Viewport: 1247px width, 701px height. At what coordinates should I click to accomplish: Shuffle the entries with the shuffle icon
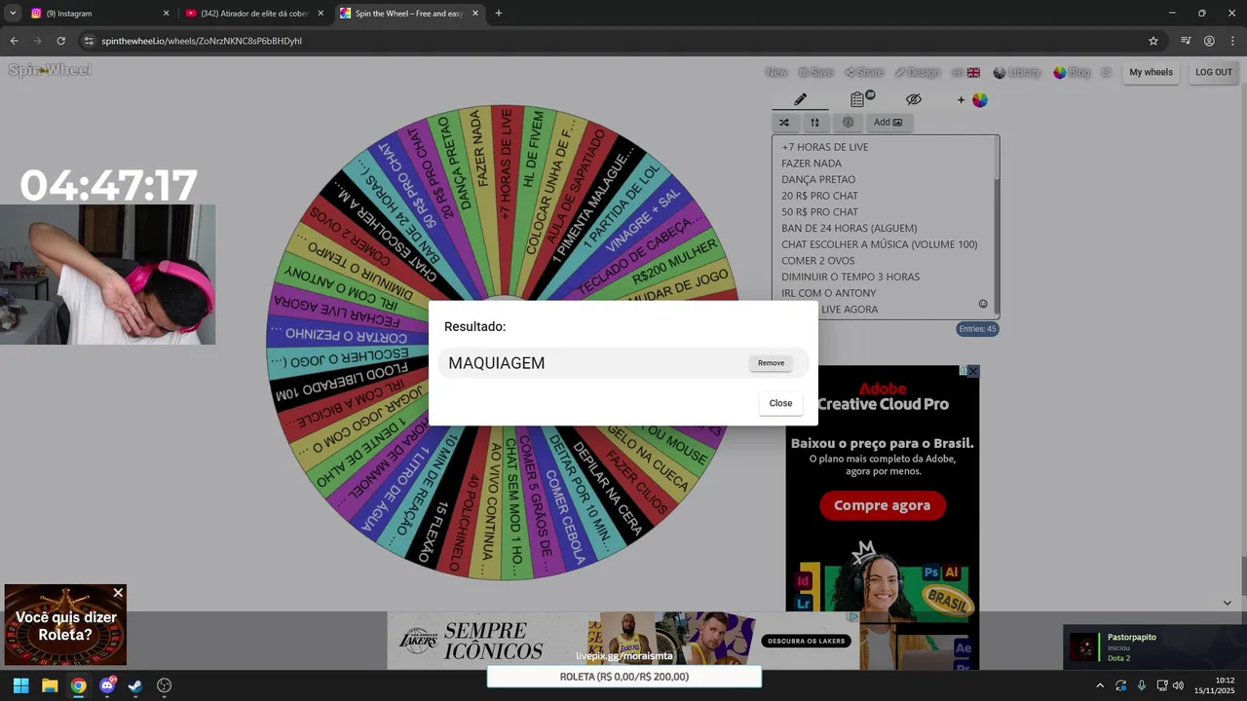pyautogui.click(x=784, y=123)
